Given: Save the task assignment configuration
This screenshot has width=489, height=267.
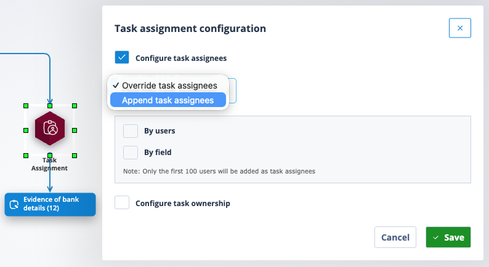Looking at the screenshot, I should (x=448, y=237).
